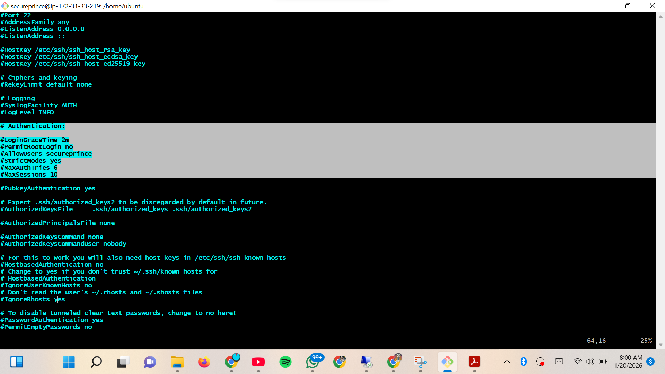Click '#PasswordAuthentication yes' line

[x=52, y=320]
